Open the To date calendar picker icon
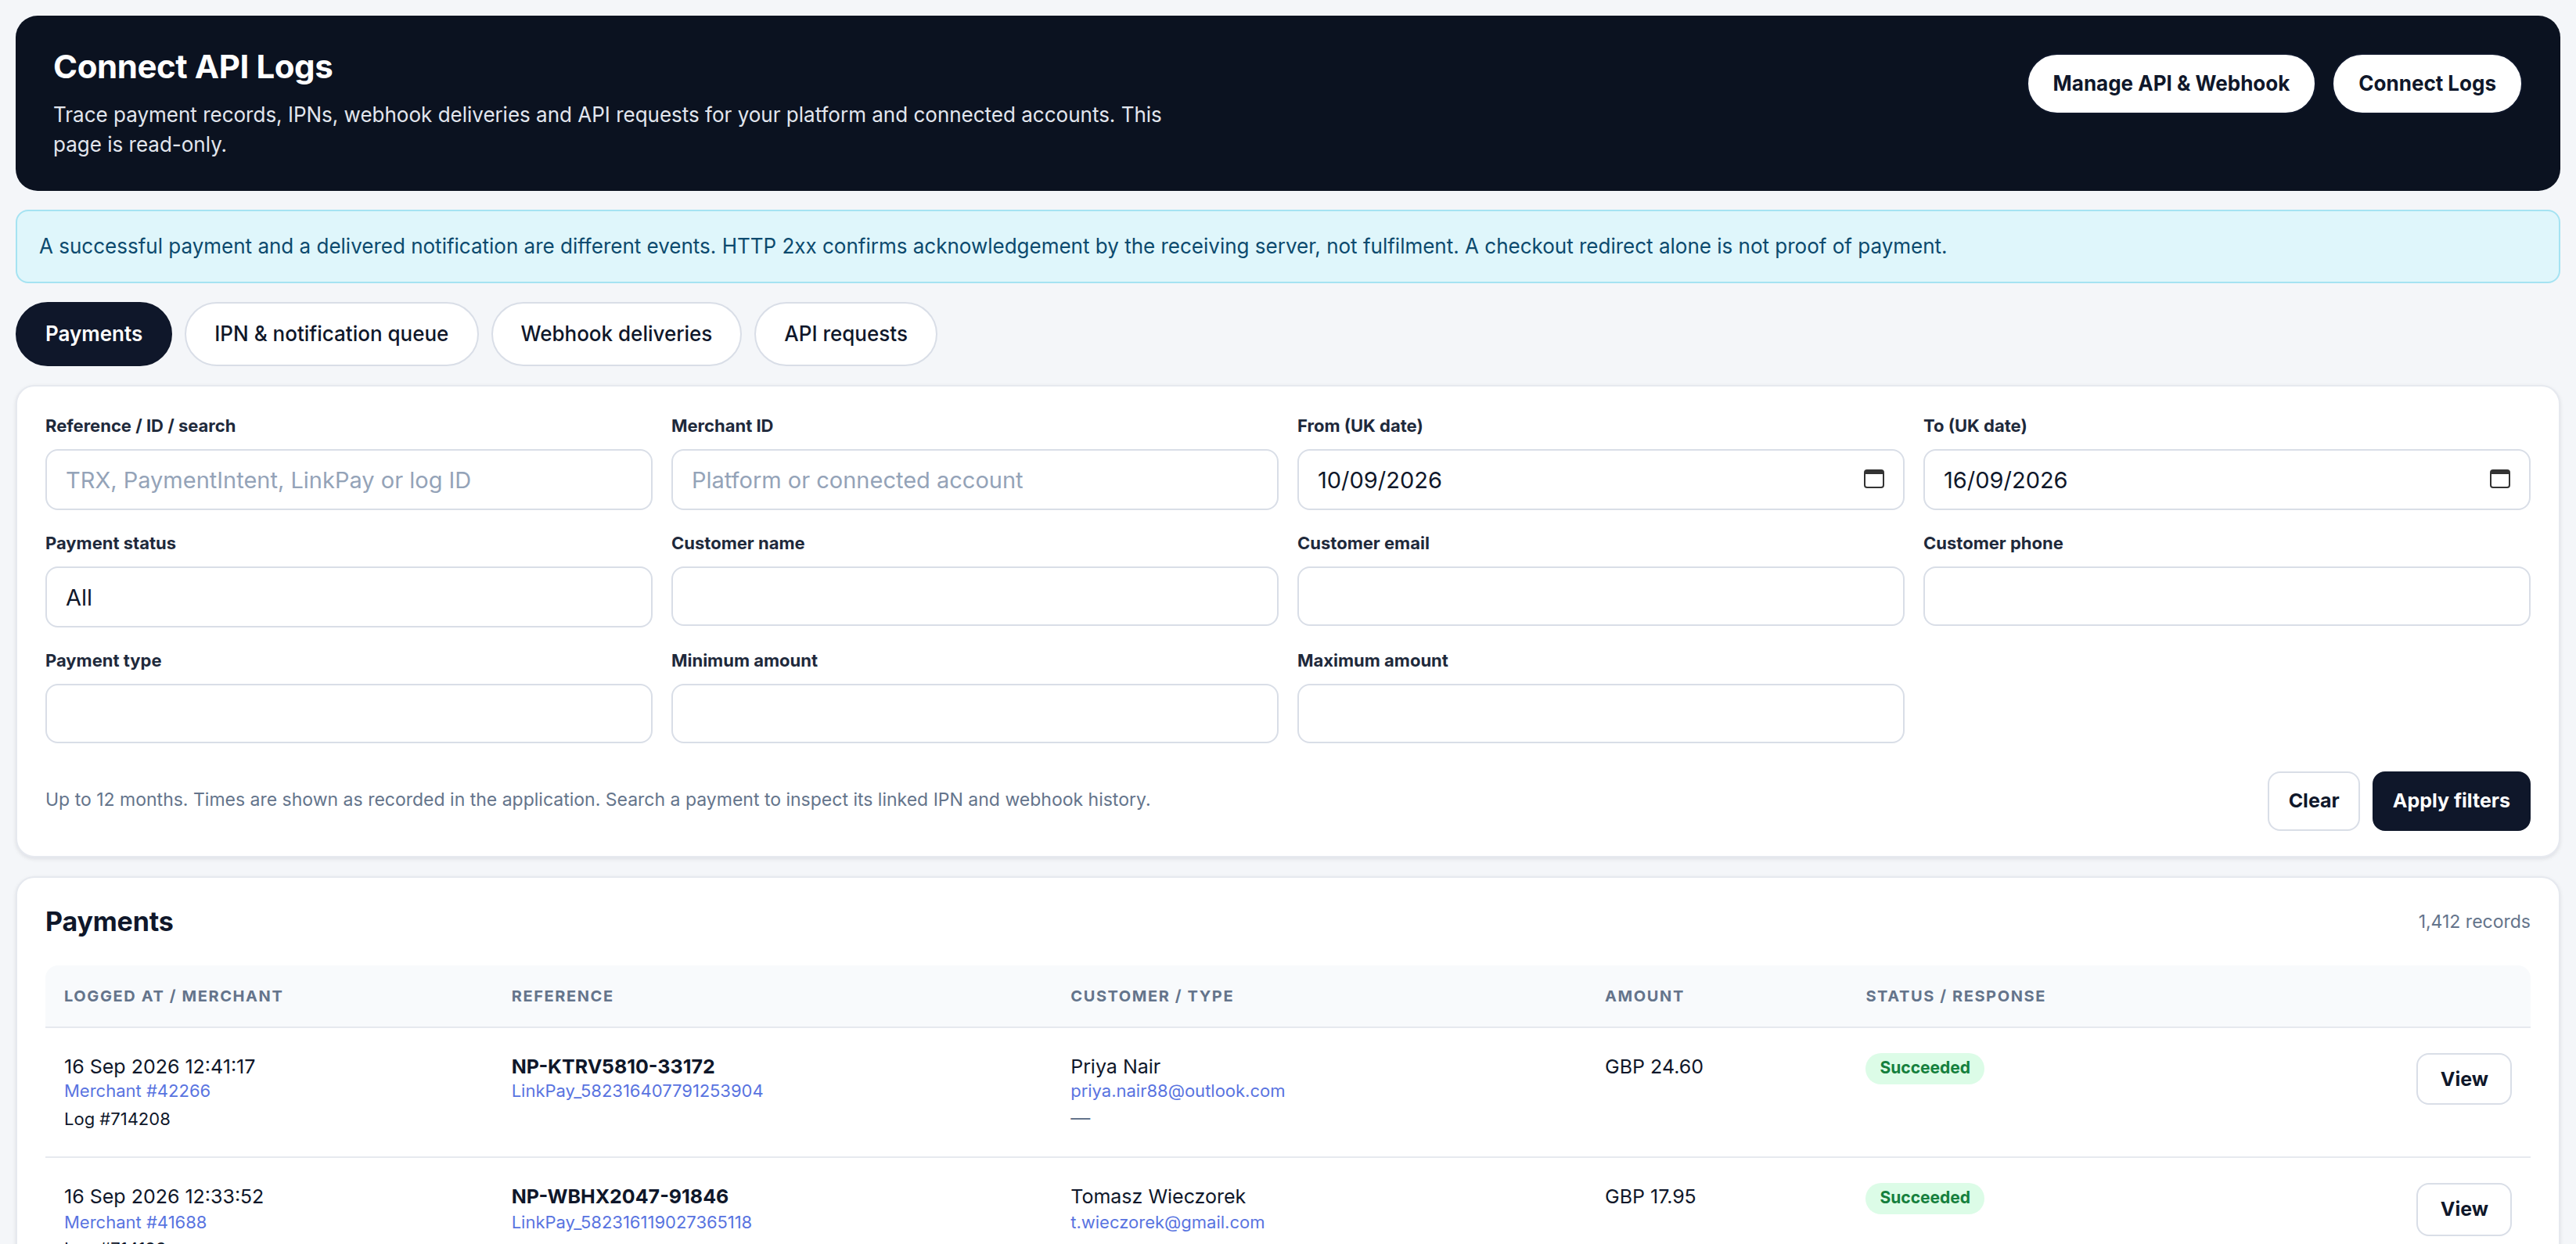 (2499, 479)
